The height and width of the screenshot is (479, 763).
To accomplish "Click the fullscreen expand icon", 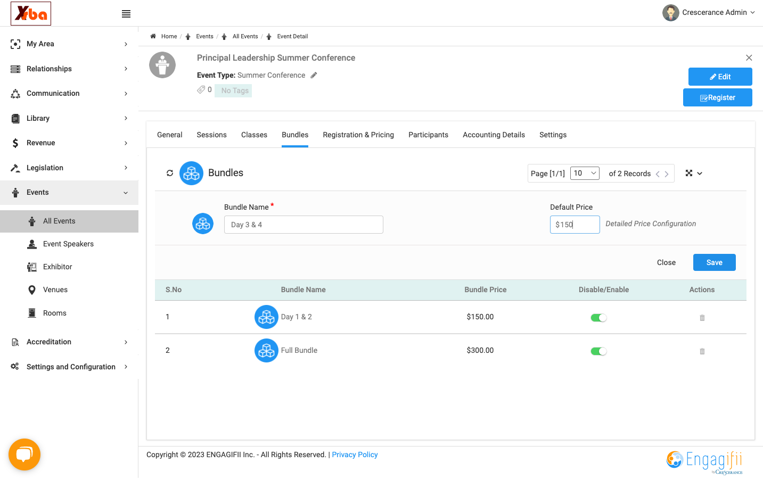I will [689, 173].
